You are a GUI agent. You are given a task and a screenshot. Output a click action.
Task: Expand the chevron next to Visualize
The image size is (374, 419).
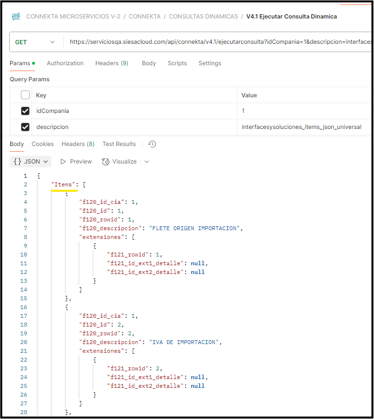pos(147,162)
